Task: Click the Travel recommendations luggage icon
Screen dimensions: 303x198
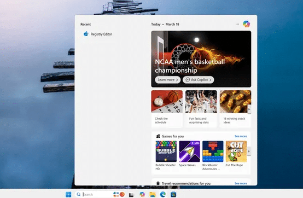Action: pyautogui.click(x=158, y=183)
